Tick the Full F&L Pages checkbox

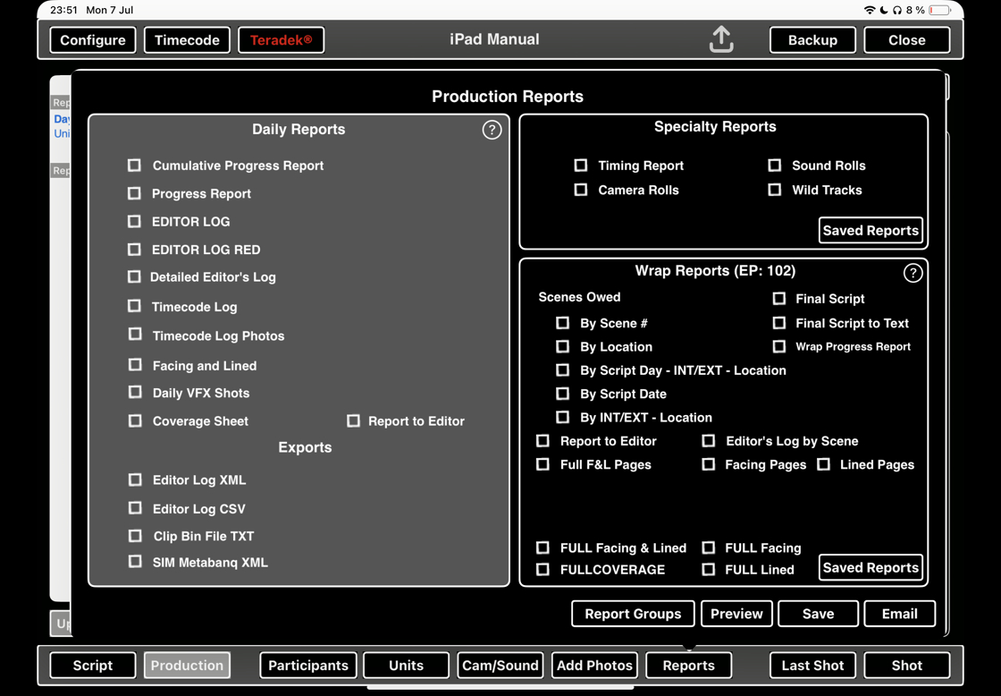point(543,464)
